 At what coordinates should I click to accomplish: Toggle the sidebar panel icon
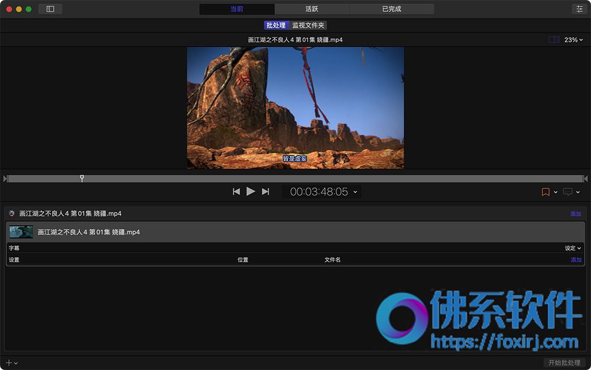[x=50, y=9]
